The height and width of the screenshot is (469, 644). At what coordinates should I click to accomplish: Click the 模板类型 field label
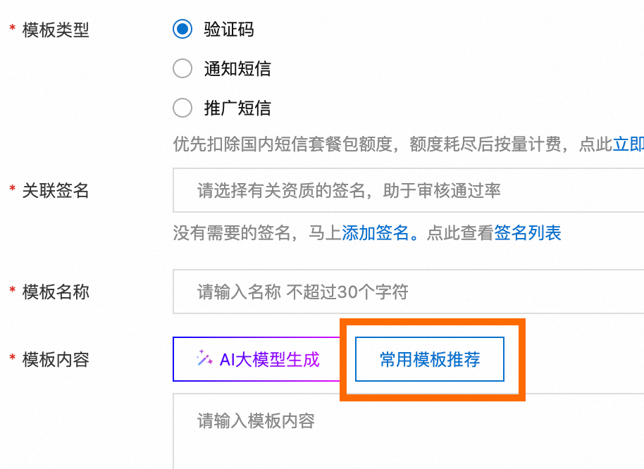[56, 30]
